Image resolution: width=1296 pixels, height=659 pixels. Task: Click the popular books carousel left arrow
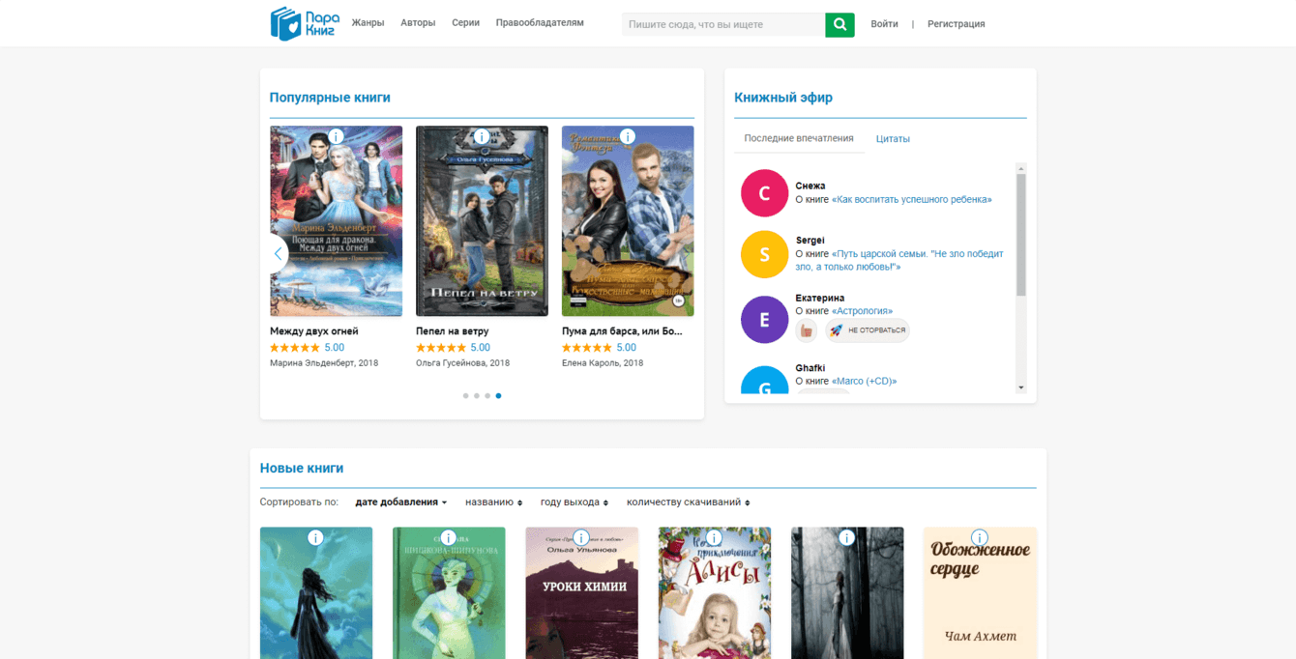[x=278, y=253]
